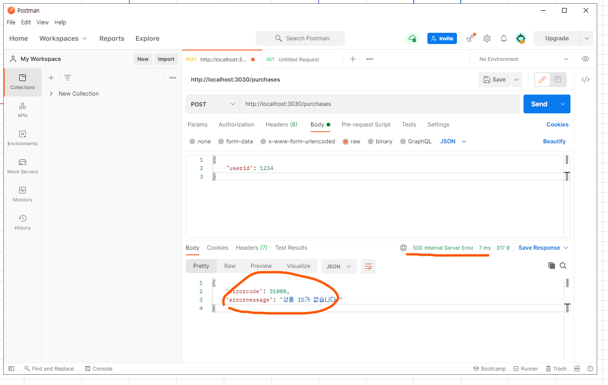Open the JSON body format dropdown
The height and width of the screenshot is (385, 608).
tap(453, 141)
